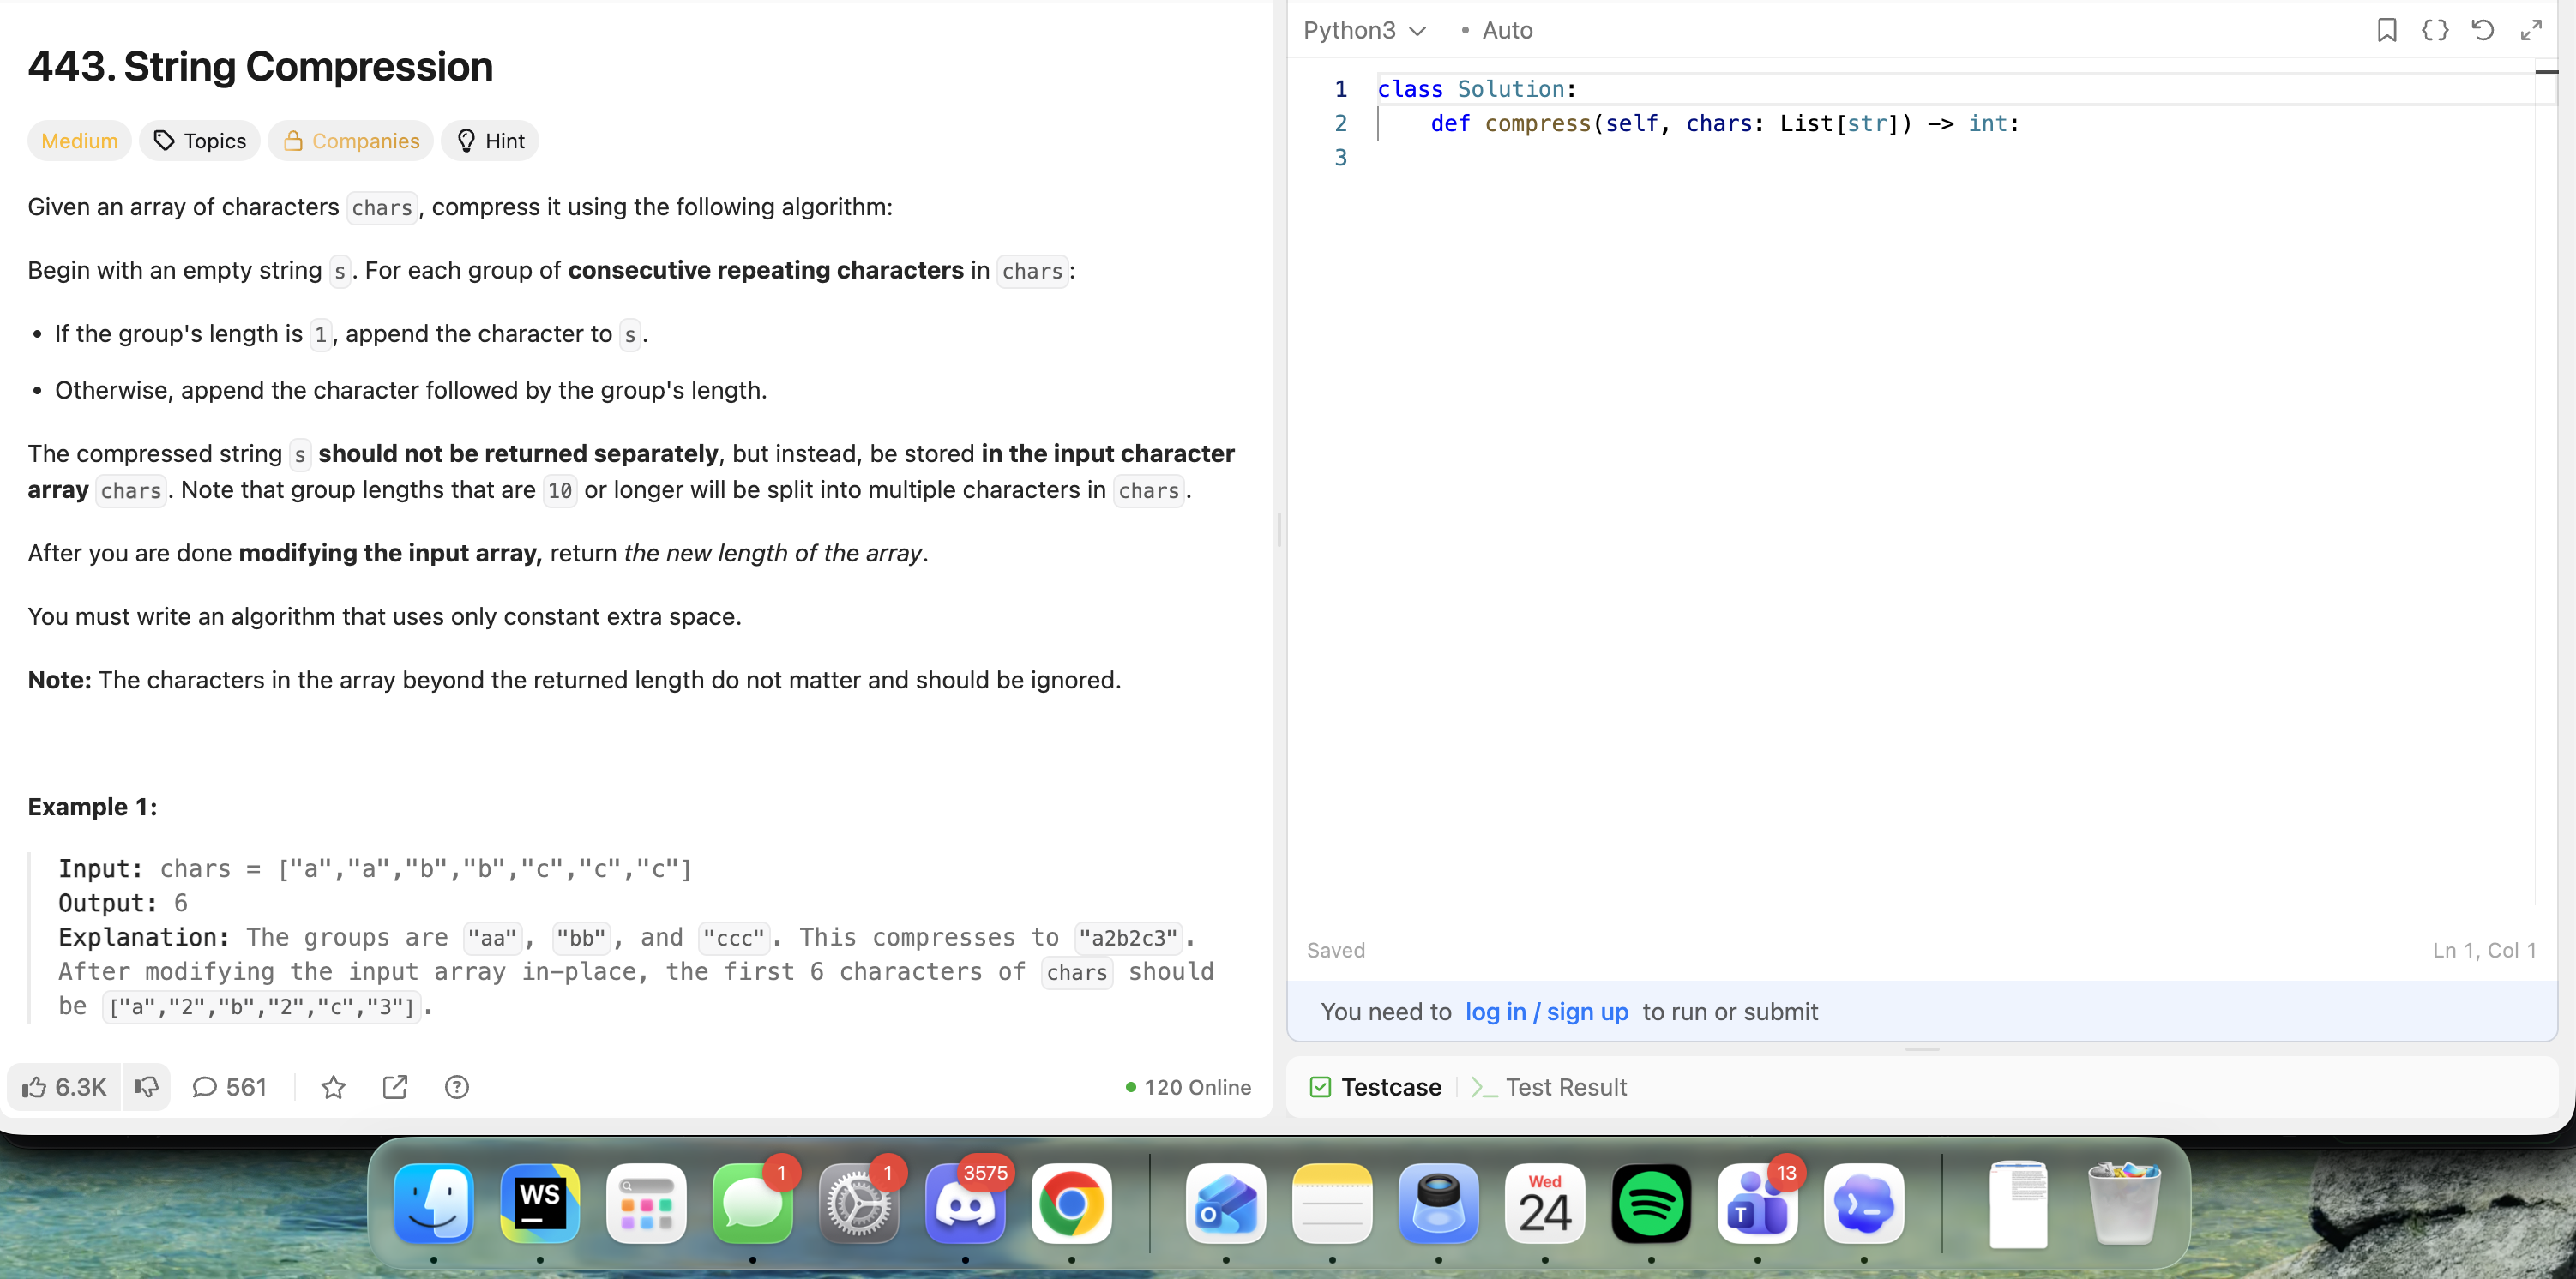Click the Ln 1, Col 1 status
Screen dimensions: 2576x1279
point(2484,950)
